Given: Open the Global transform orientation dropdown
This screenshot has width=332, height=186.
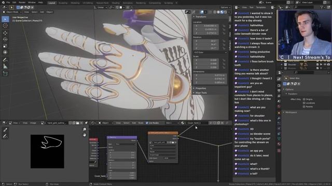Looking at the screenshot, I should 100,7.
